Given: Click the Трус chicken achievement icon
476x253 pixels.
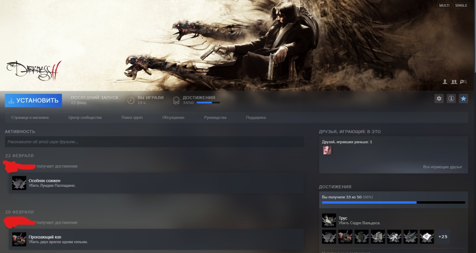Looking at the screenshot, I should tap(329, 221).
